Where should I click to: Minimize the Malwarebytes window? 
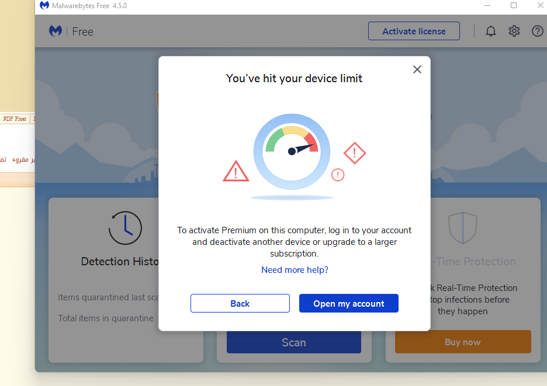[x=487, y=6]
